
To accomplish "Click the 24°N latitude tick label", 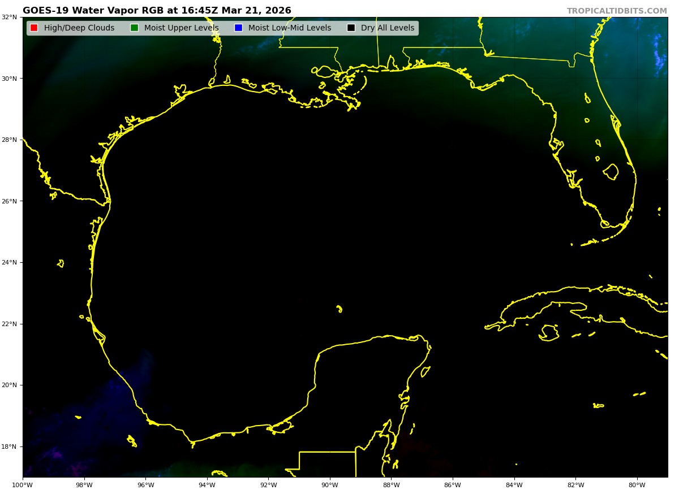I will [x=10, y=263].
